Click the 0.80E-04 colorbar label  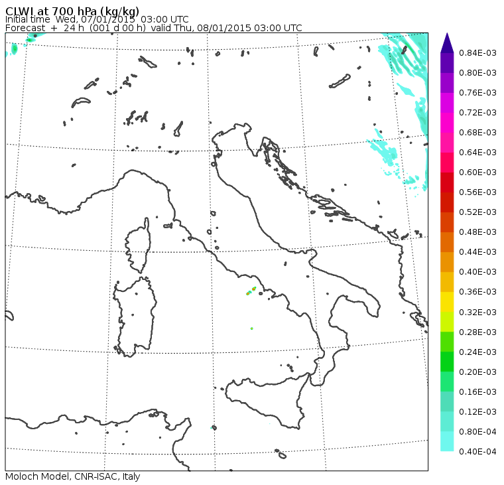coord(477,432)
